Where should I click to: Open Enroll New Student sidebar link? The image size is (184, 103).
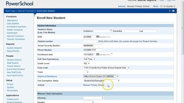(16, 69)
